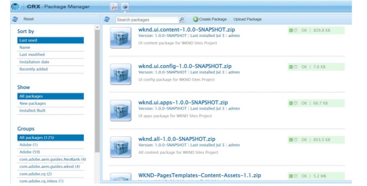Click green status square on wknd.ui.config row

point(291,67)
